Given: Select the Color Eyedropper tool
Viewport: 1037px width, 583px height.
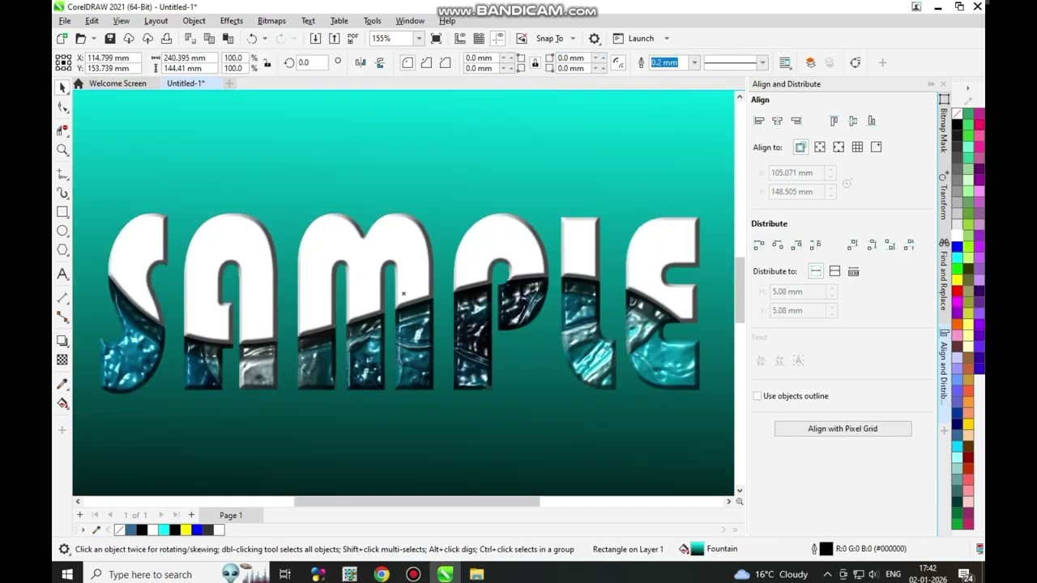Looking at the screenshot, I should click(62, 384).
